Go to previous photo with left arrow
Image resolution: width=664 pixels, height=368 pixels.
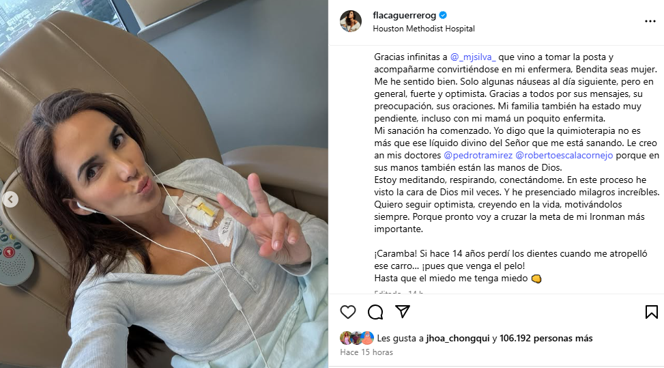click(11, 199)
